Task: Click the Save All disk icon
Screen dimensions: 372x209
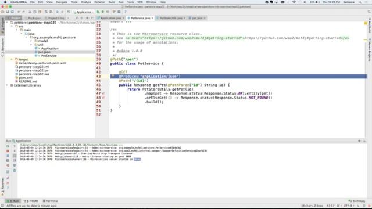Action: (8, 12)
